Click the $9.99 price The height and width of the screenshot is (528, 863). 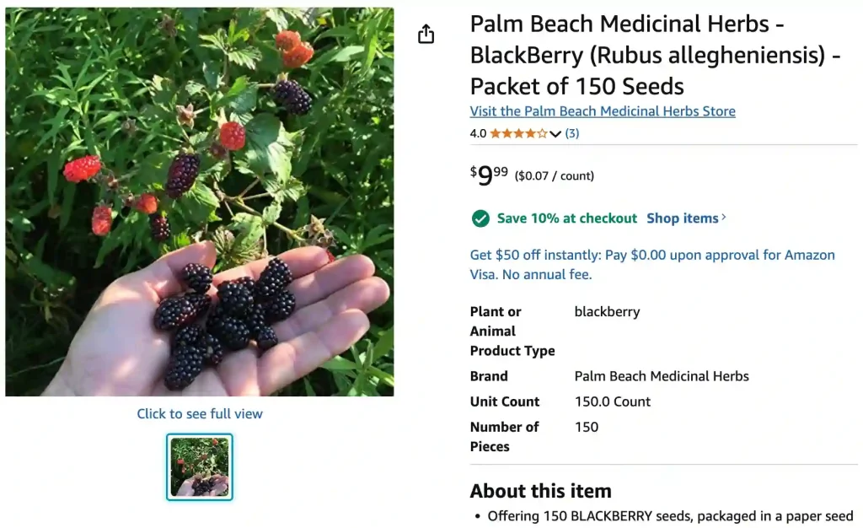coord(490,175)
